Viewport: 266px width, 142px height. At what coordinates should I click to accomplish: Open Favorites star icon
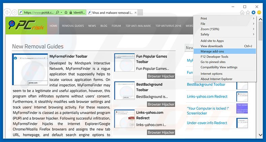point(248,12)
